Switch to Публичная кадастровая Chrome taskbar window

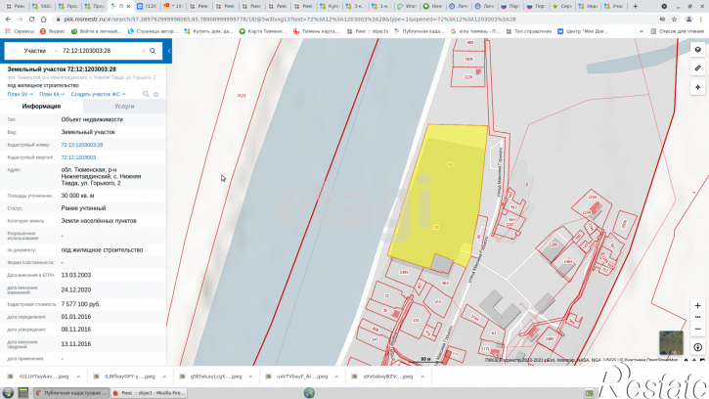tap(71, 393)
